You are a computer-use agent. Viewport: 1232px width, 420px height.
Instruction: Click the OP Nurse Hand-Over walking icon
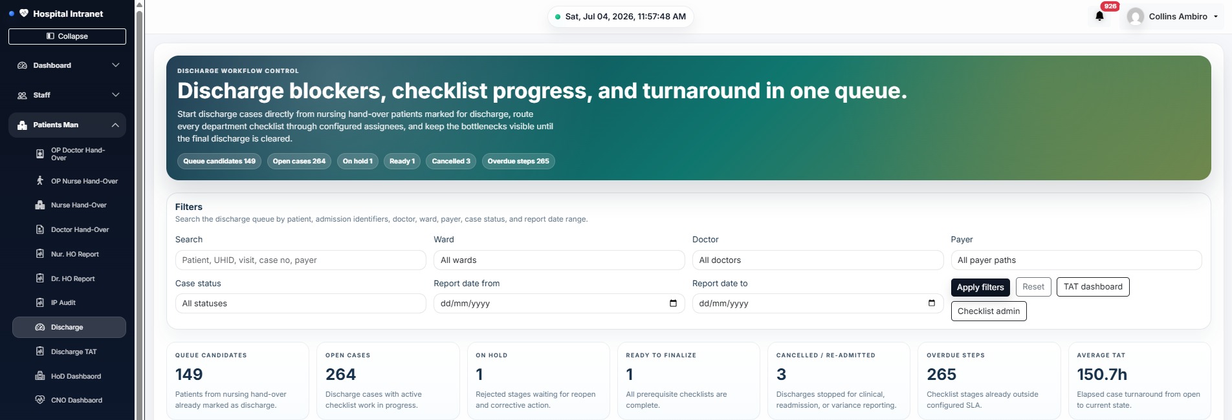tap(40, 181)
